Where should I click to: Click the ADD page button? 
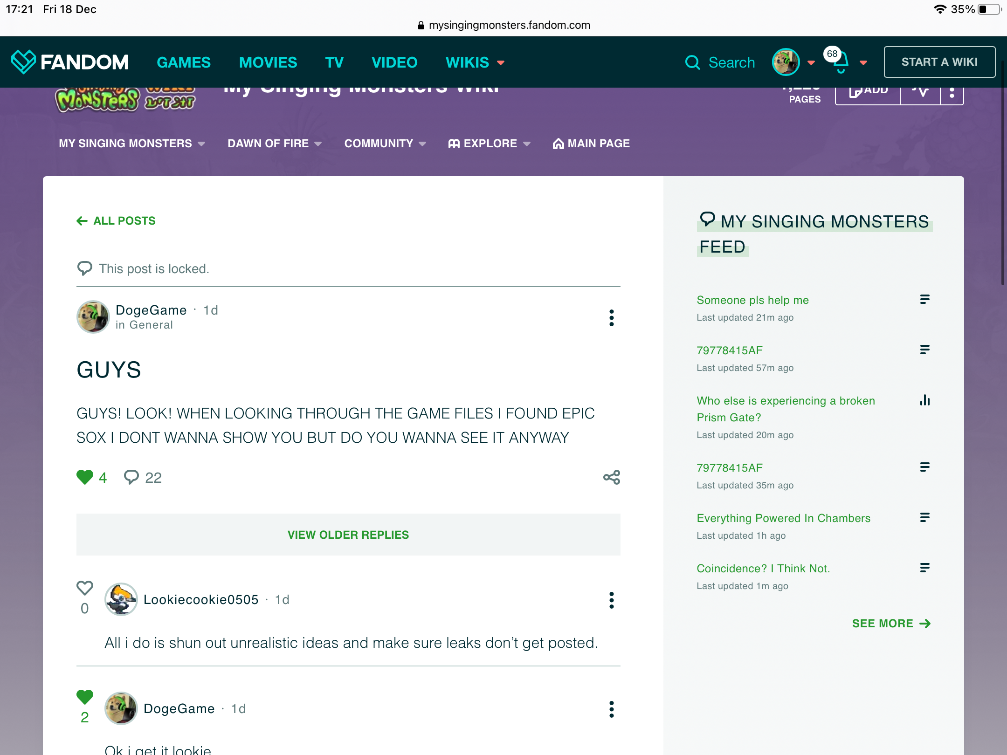pos(868,92)
